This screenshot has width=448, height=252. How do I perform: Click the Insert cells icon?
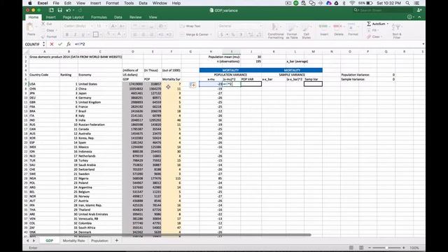[323, 27]
